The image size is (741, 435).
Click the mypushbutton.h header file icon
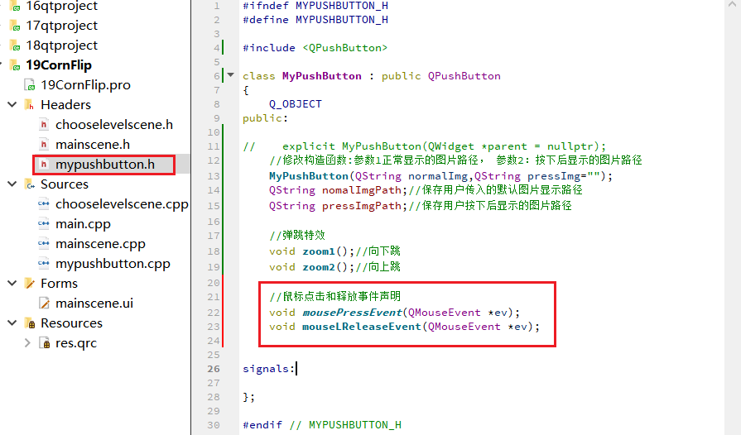[x=44, y=165]
